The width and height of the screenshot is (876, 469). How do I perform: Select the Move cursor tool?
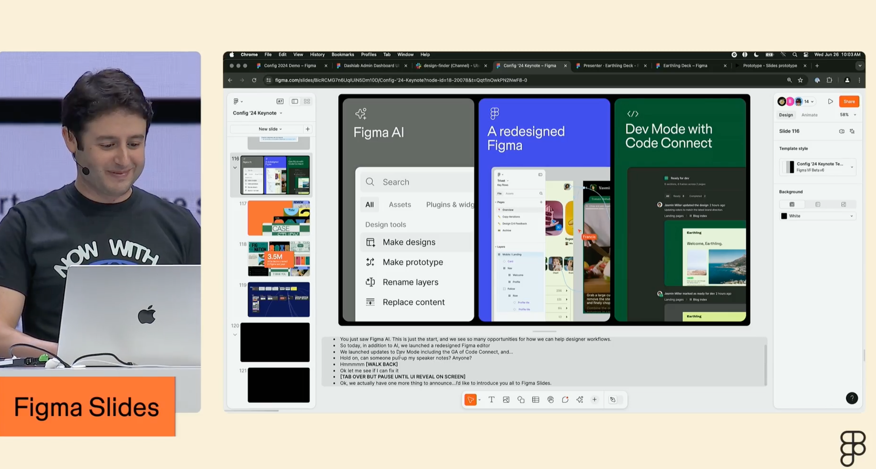coord(470,400)
